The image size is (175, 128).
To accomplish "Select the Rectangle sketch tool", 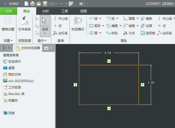I will pyautogui.click(x=95, y=26).
